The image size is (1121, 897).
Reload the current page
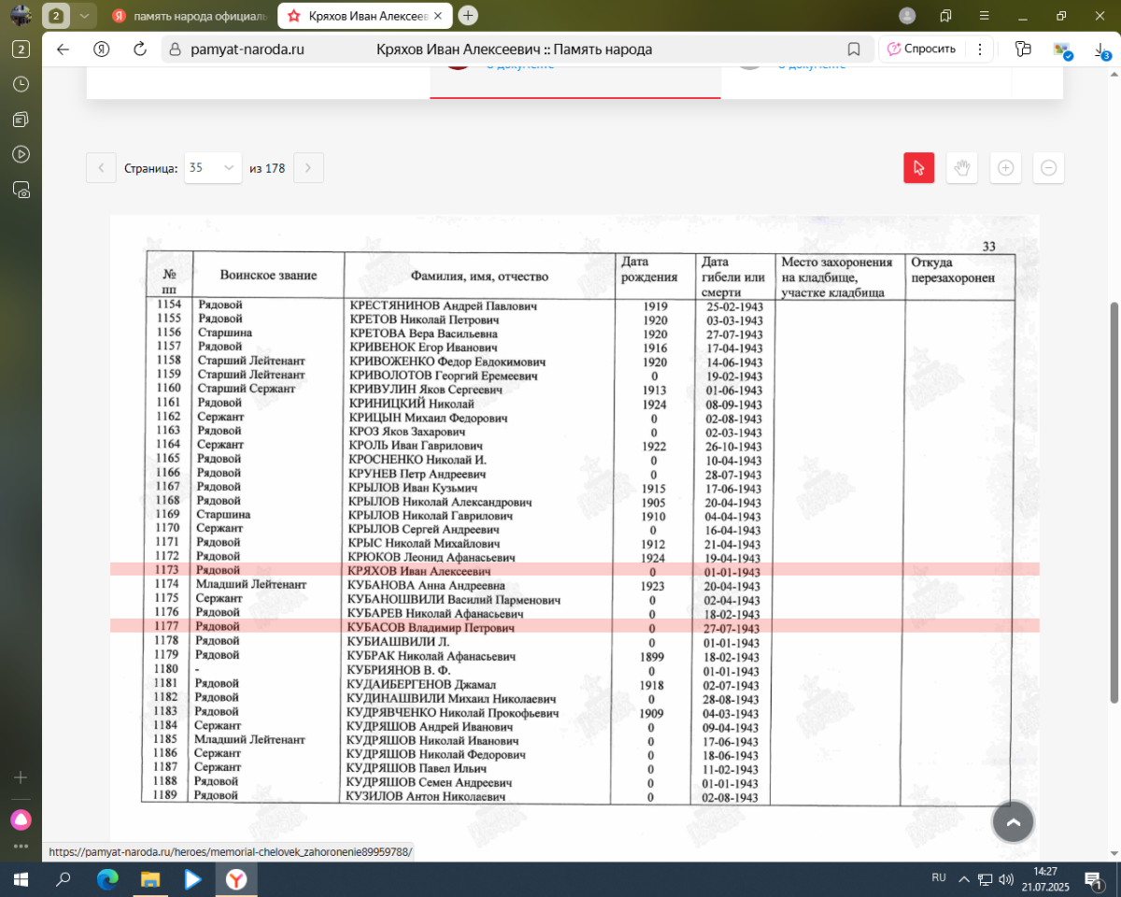pyautogui.click(x=140, y=50)
